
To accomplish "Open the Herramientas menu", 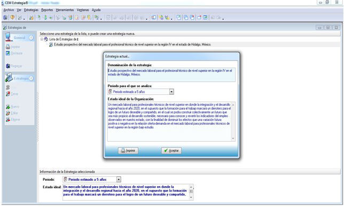I will click(x=65, y=10).
